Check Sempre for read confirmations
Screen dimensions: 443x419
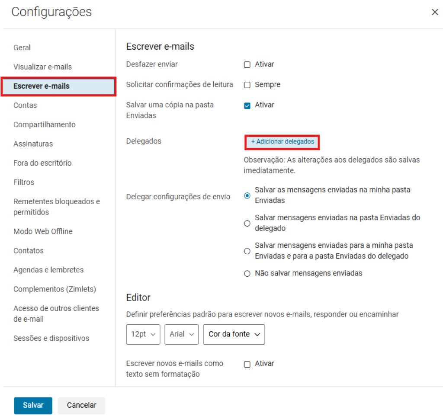pos(247,85)
